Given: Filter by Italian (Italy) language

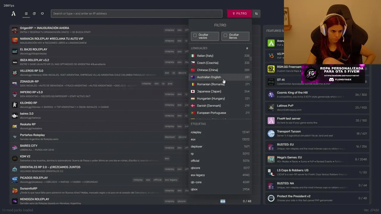Looking at the screenshot, I should [220, 56].
